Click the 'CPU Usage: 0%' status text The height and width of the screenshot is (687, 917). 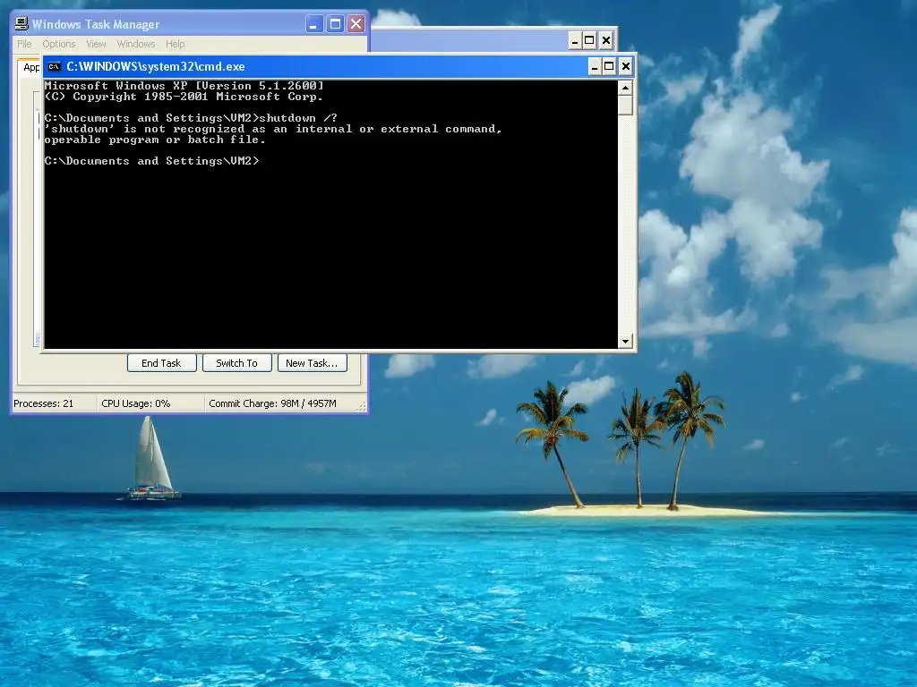click(136, 403)
